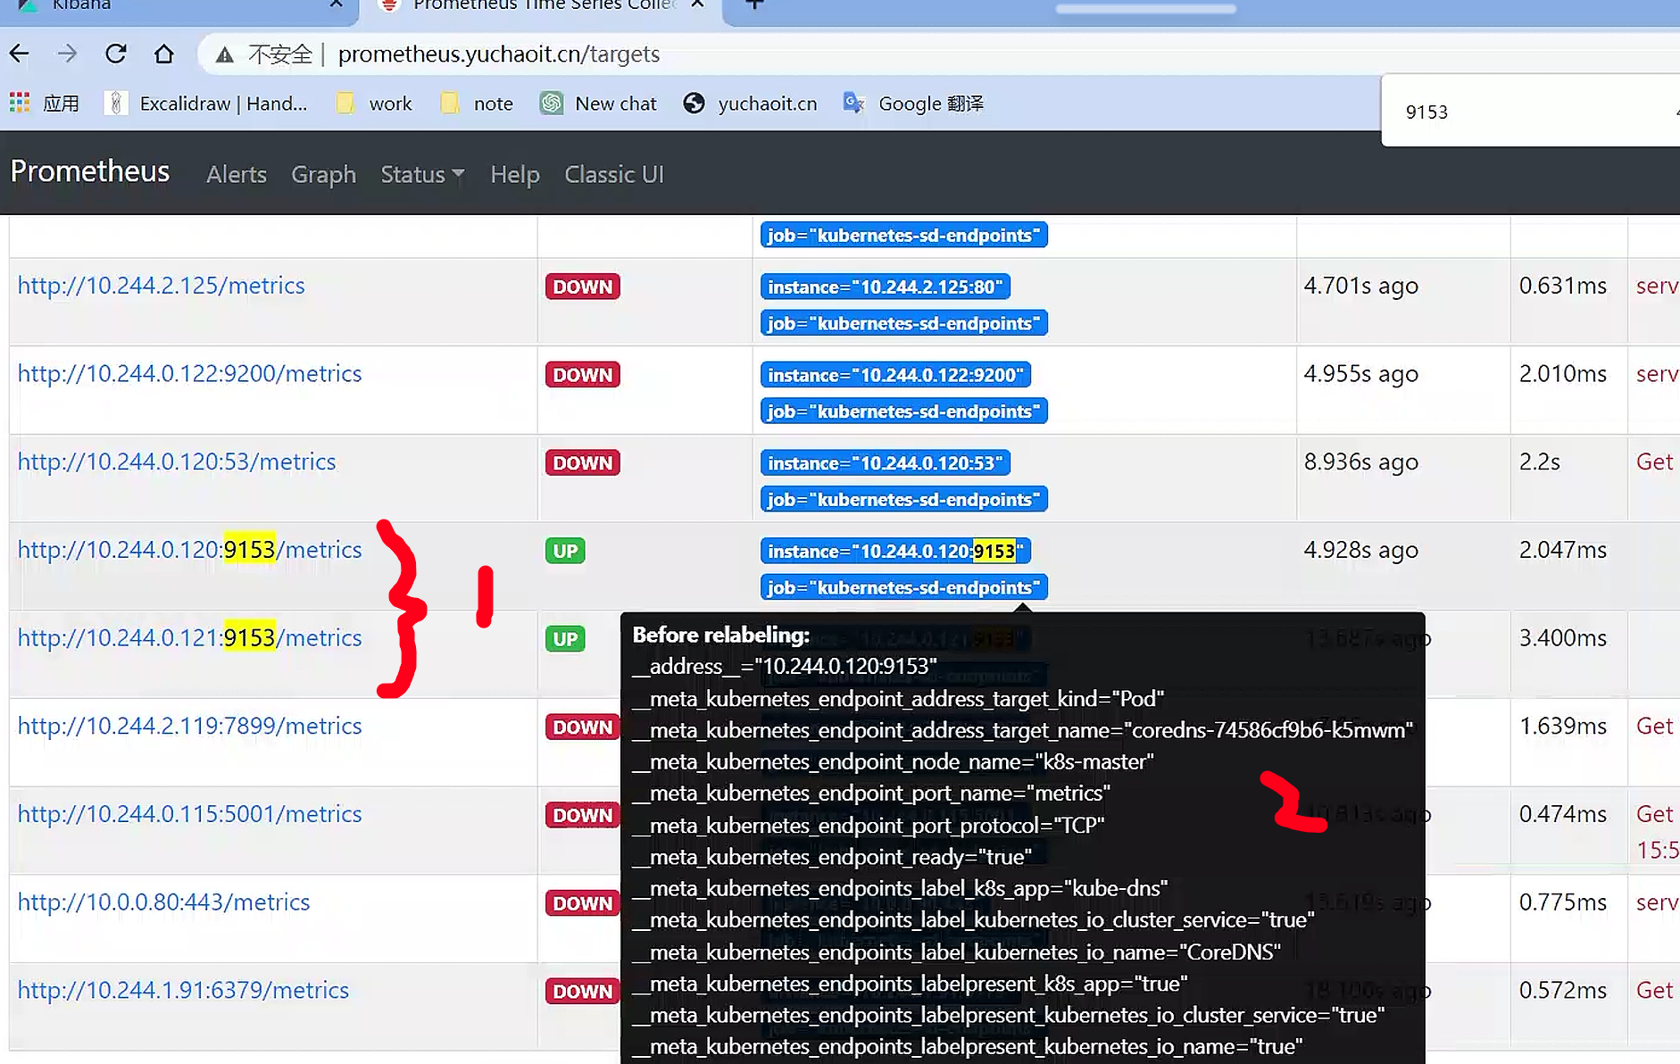Open the 10.244.0.122:9200 metrics endpoint link
The image size is (1680, 1064).
[189, 374]
